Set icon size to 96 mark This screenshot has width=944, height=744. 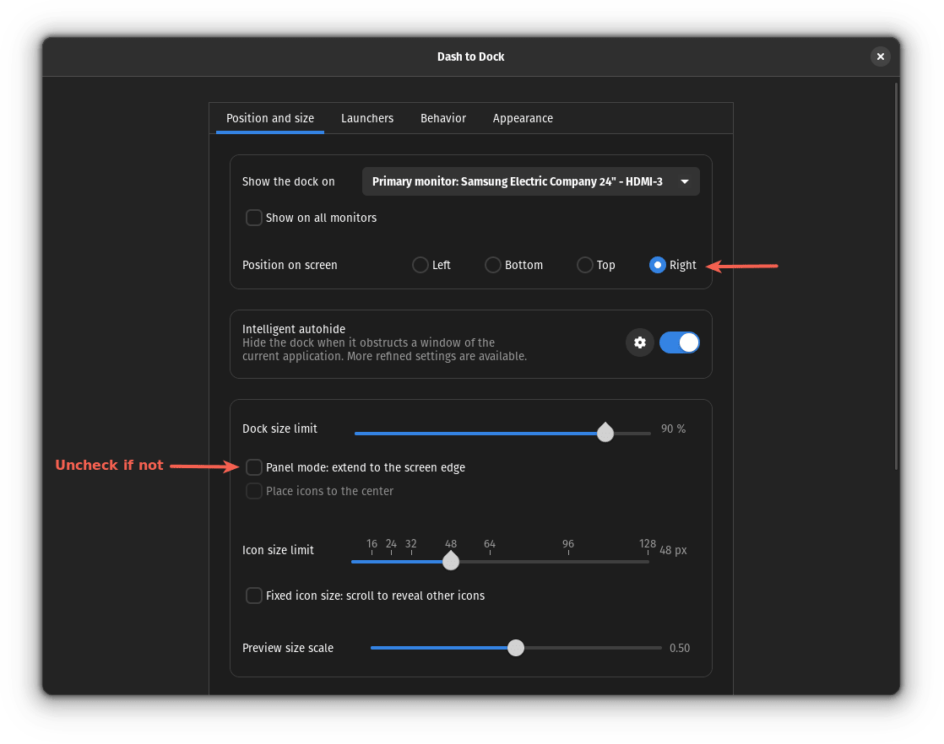click(x=568, y=561)
